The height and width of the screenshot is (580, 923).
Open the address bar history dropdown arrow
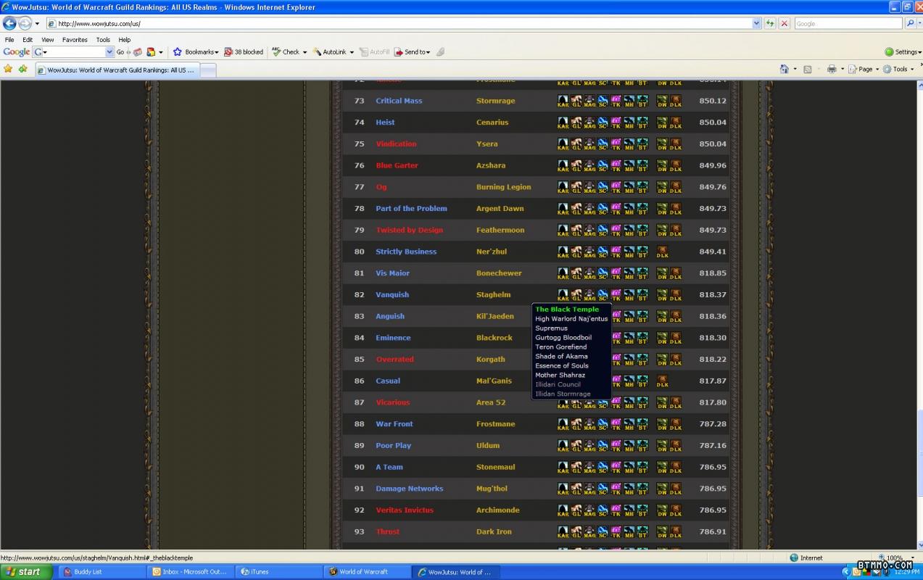756,24
